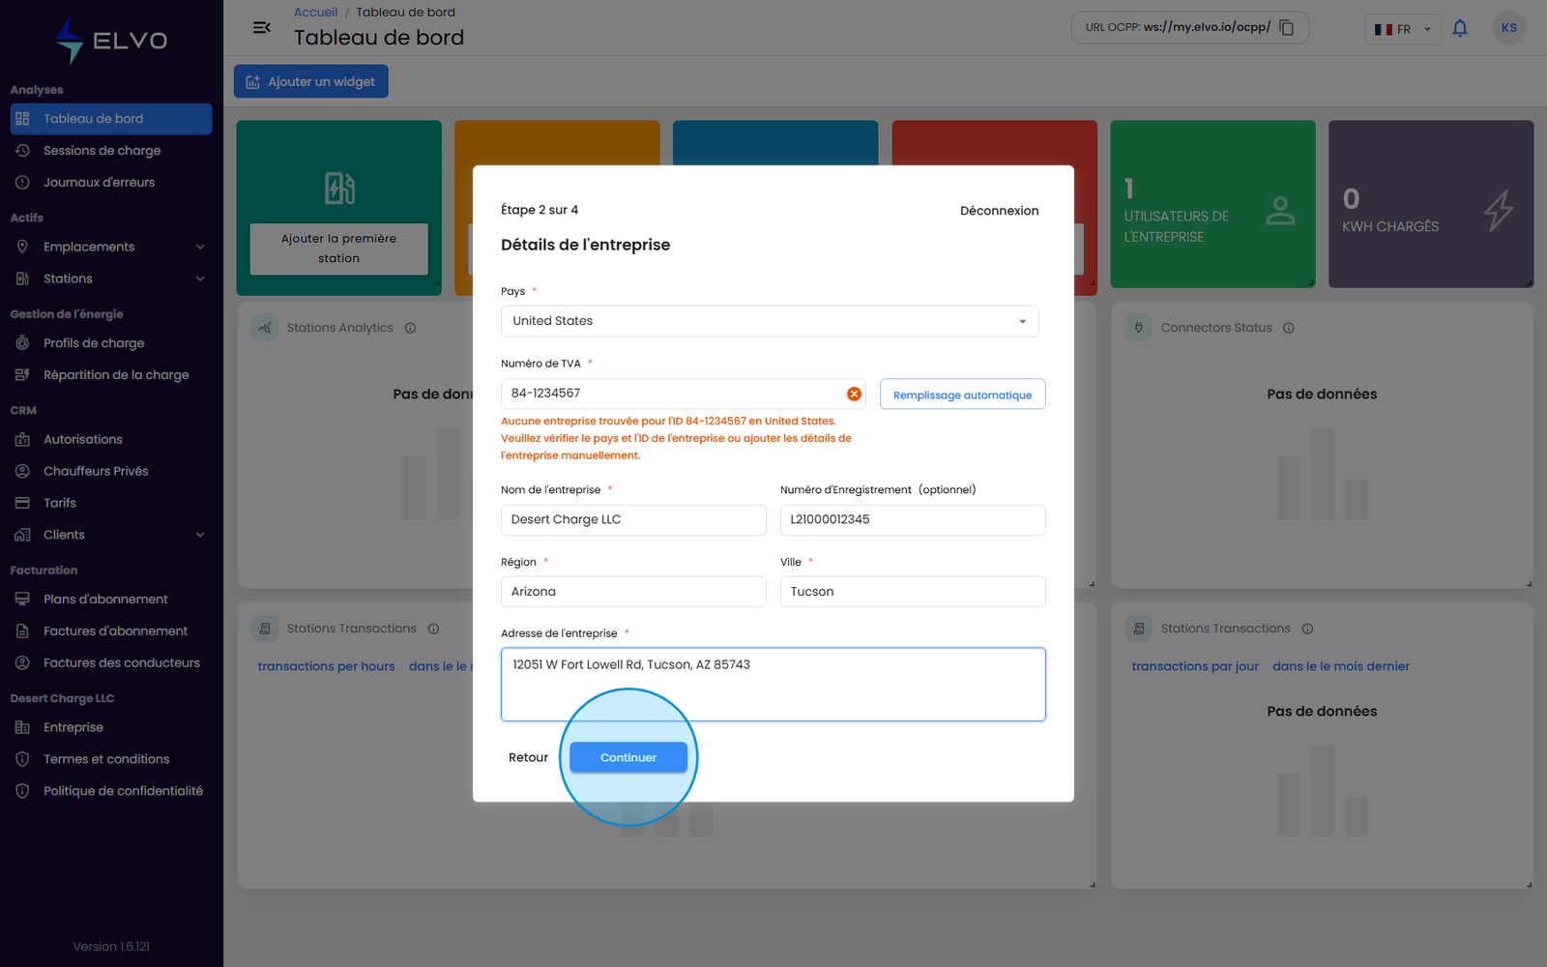1547x967 pixels.
Task: Click the Région input field
Action: (x=633, y=592)
